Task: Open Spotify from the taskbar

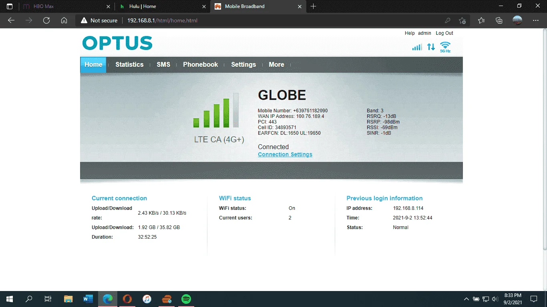Action: (x=186, y=299)
